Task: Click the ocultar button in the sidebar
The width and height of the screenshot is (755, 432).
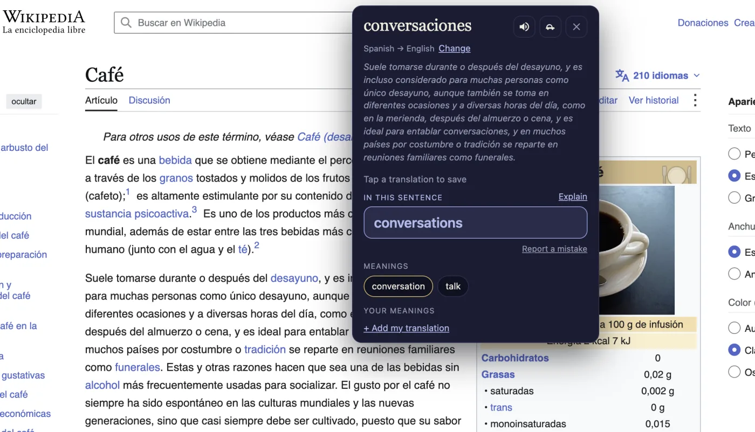Action: click(x=24, y=101)
